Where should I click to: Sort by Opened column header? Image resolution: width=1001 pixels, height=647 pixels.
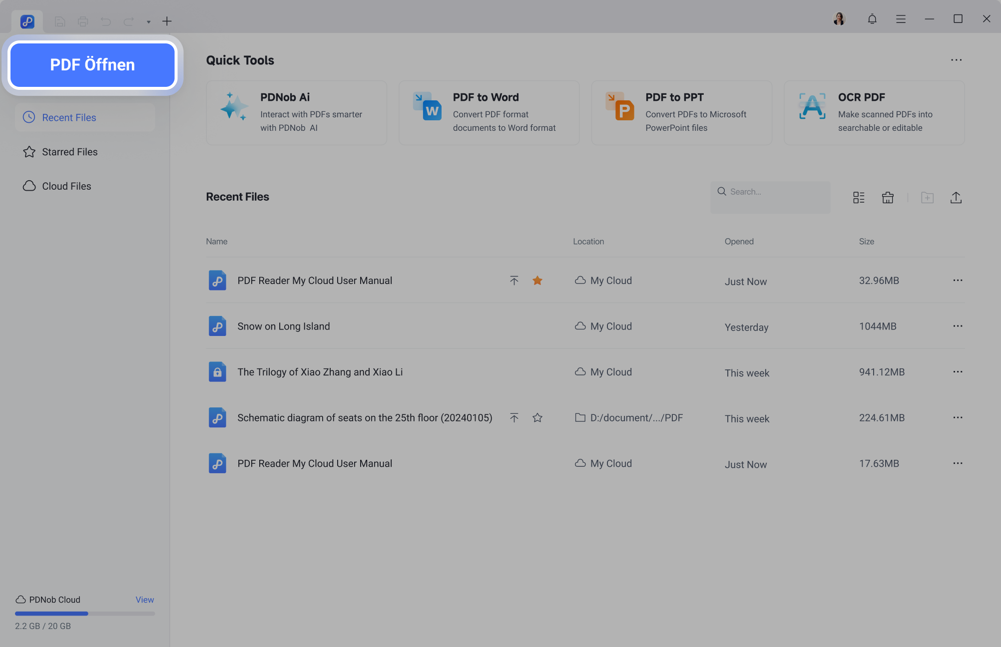pos(739,242)
